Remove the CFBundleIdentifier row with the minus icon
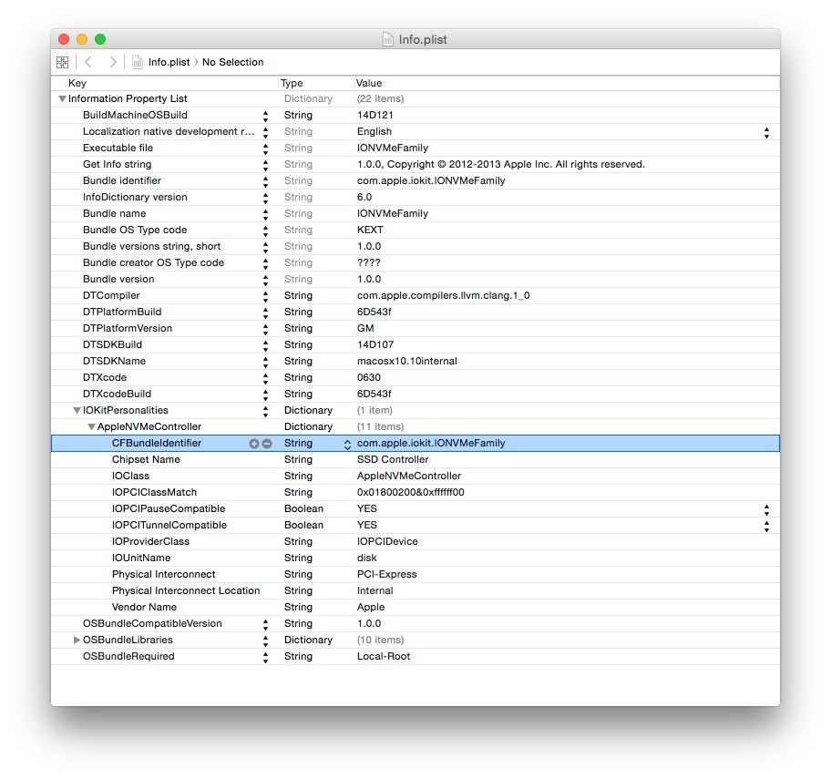 coord(267,444)
